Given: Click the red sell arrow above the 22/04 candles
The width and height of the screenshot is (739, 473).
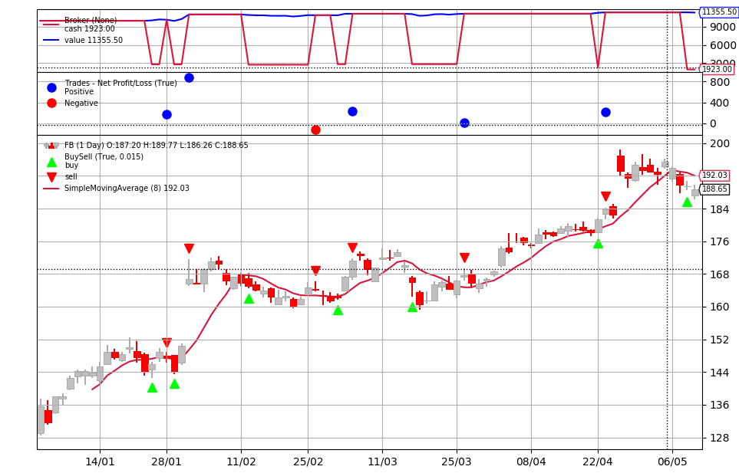Looking at the screenshot, I should tap(607, 195).
